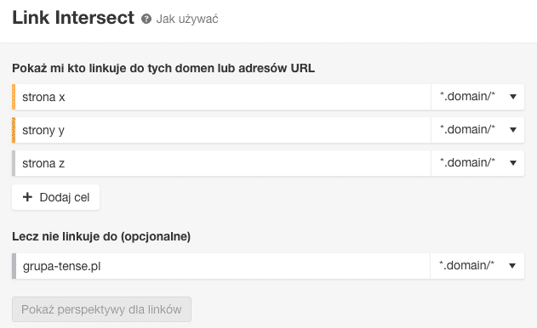
Task: Expand the *.domain/* dropdown beside grupa-tense.pl
Action: pos(477,266)
